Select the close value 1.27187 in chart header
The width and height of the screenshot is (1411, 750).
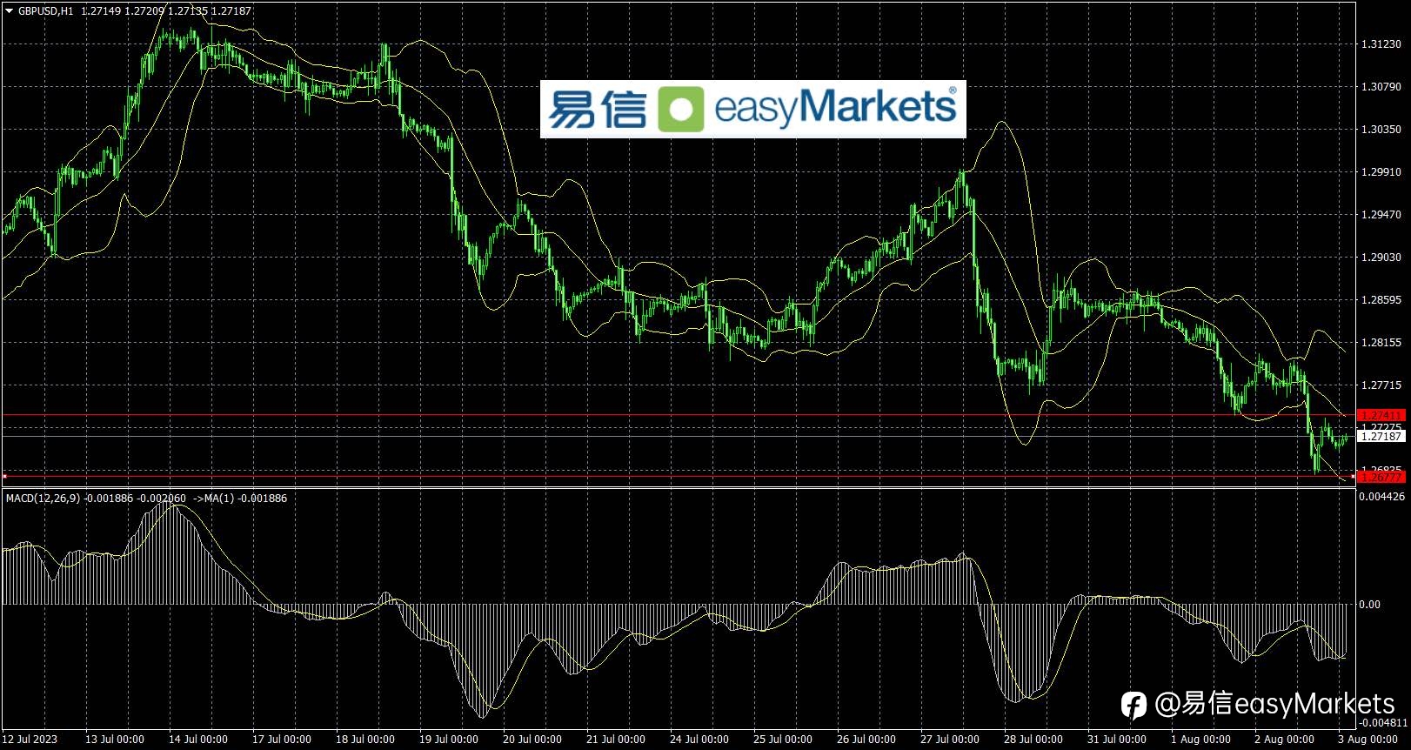pos(231,11)
